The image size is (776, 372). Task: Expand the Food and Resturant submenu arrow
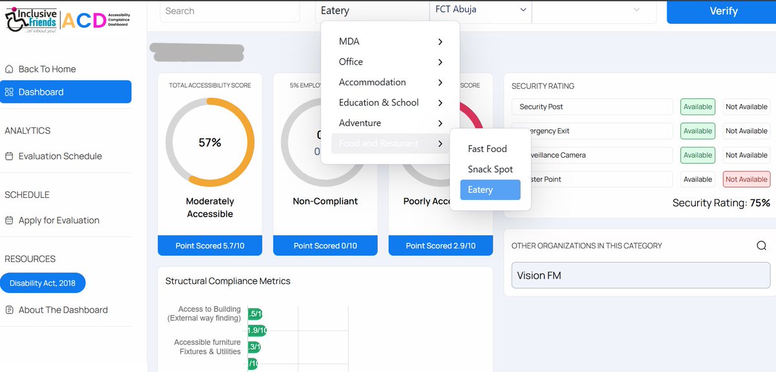point(440,144)
